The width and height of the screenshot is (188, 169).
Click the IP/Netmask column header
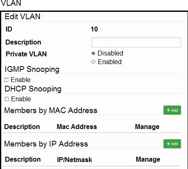75,160
